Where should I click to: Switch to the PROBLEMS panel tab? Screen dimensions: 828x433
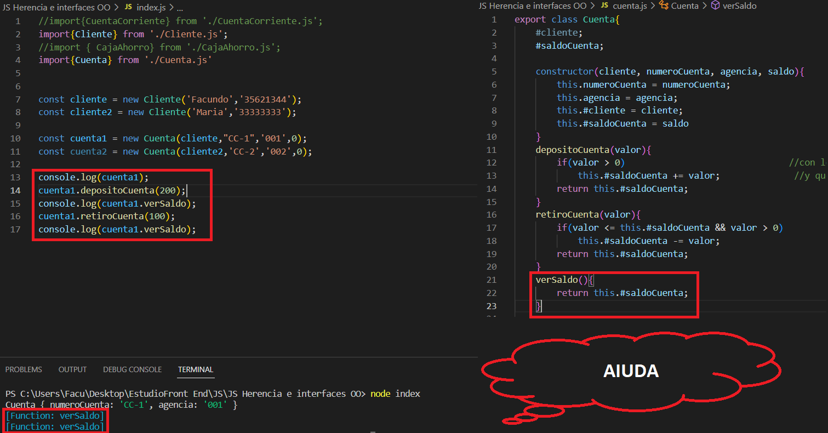24,369
